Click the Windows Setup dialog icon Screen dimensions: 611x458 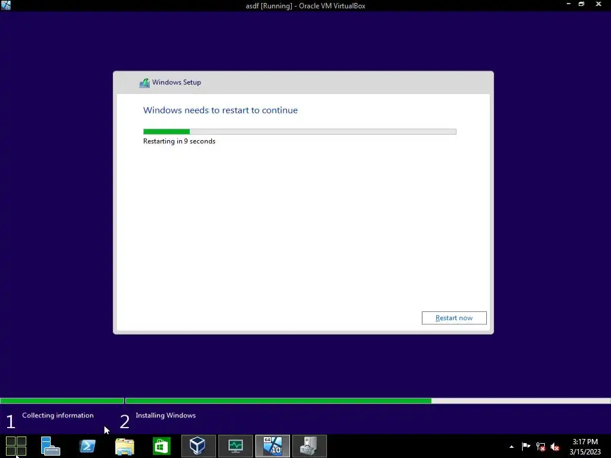pyautogui.click(x=144, y=82)
